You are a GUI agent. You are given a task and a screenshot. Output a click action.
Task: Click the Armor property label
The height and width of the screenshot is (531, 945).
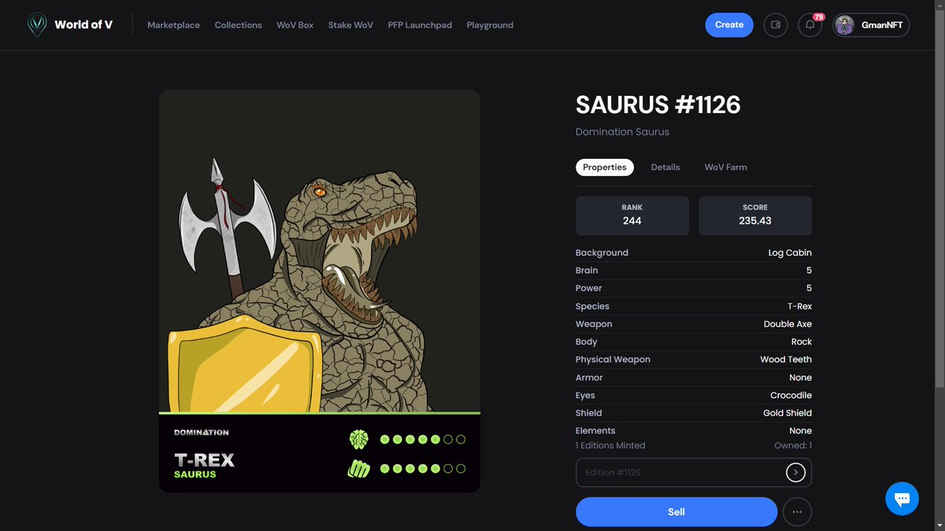tap(589, 378)
